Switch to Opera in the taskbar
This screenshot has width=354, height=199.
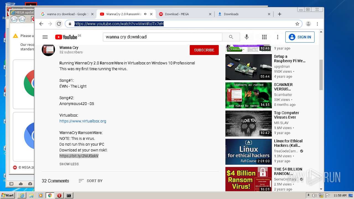59,195
